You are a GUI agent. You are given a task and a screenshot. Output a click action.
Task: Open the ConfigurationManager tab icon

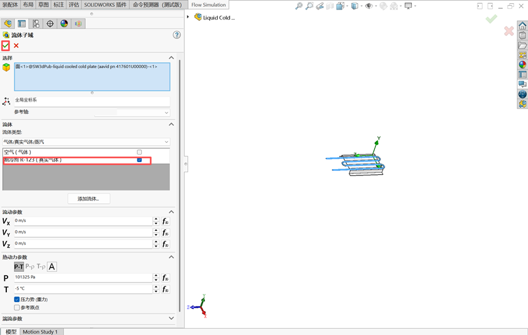pyautogui.click(x=36, y=23)
